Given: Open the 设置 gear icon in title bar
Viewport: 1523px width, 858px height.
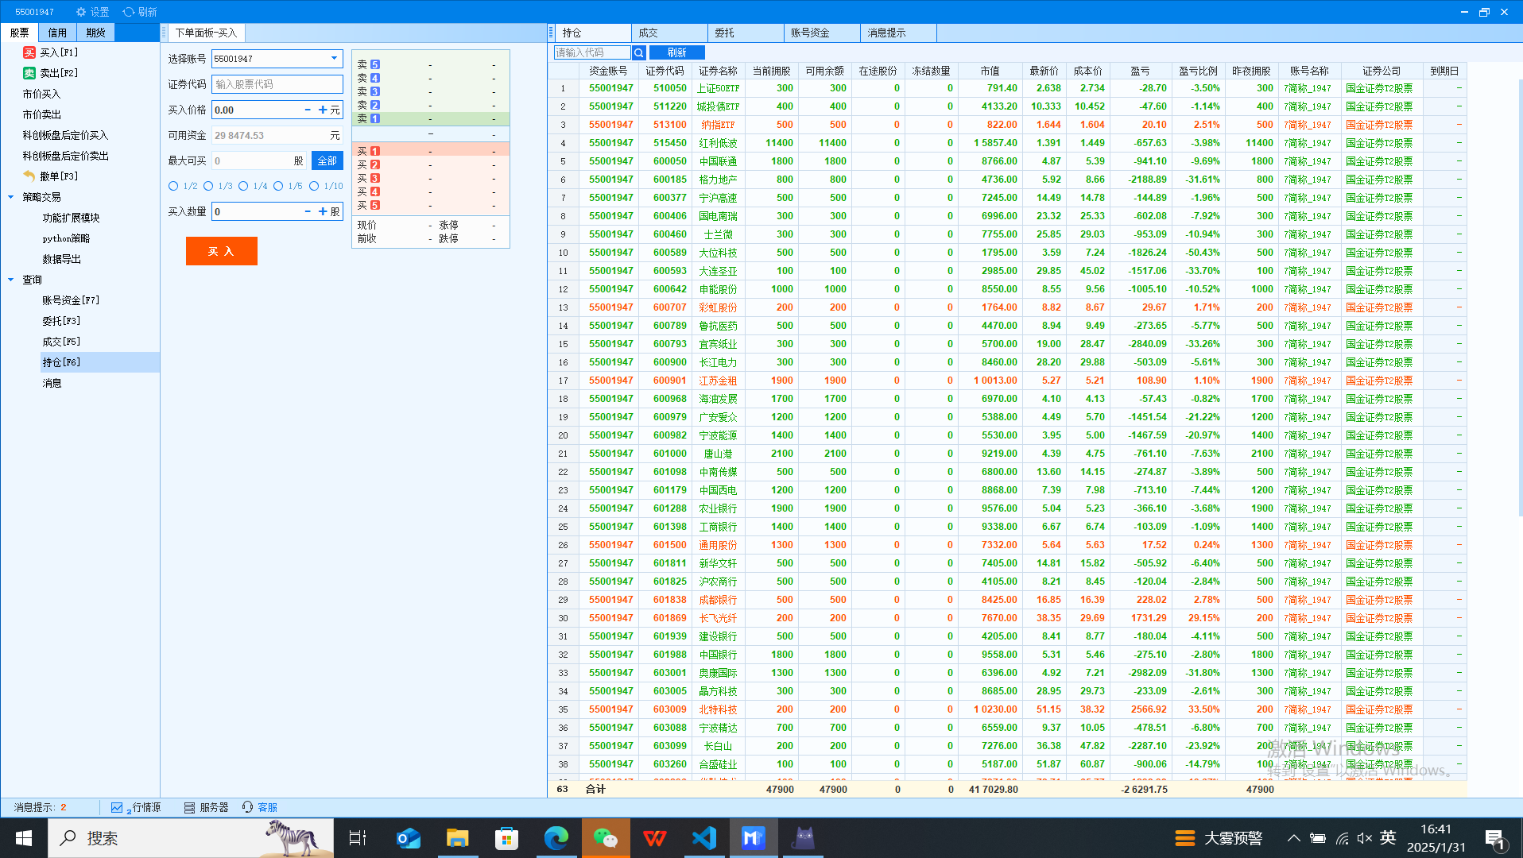Looking at the screenshot, I should click(x=80, y=12).
